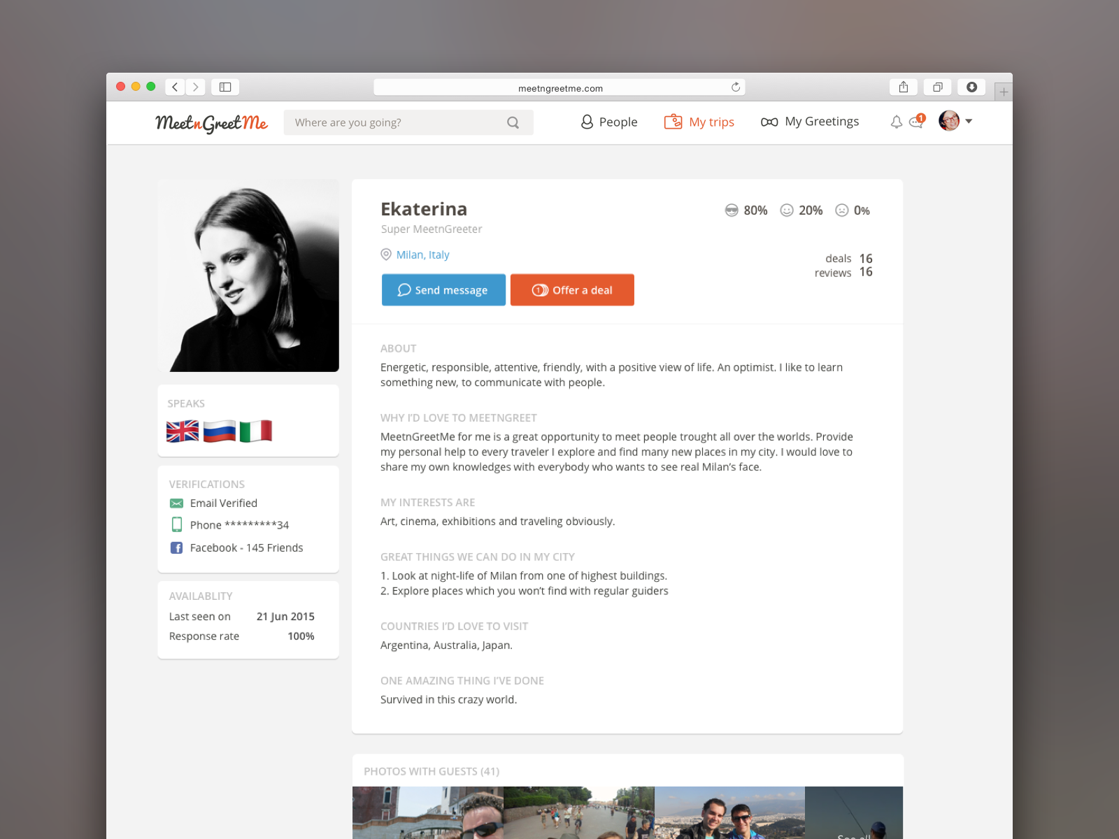Click the deals count 16
This screenshot has height=839, width=1119.
(x=866, y=259)
